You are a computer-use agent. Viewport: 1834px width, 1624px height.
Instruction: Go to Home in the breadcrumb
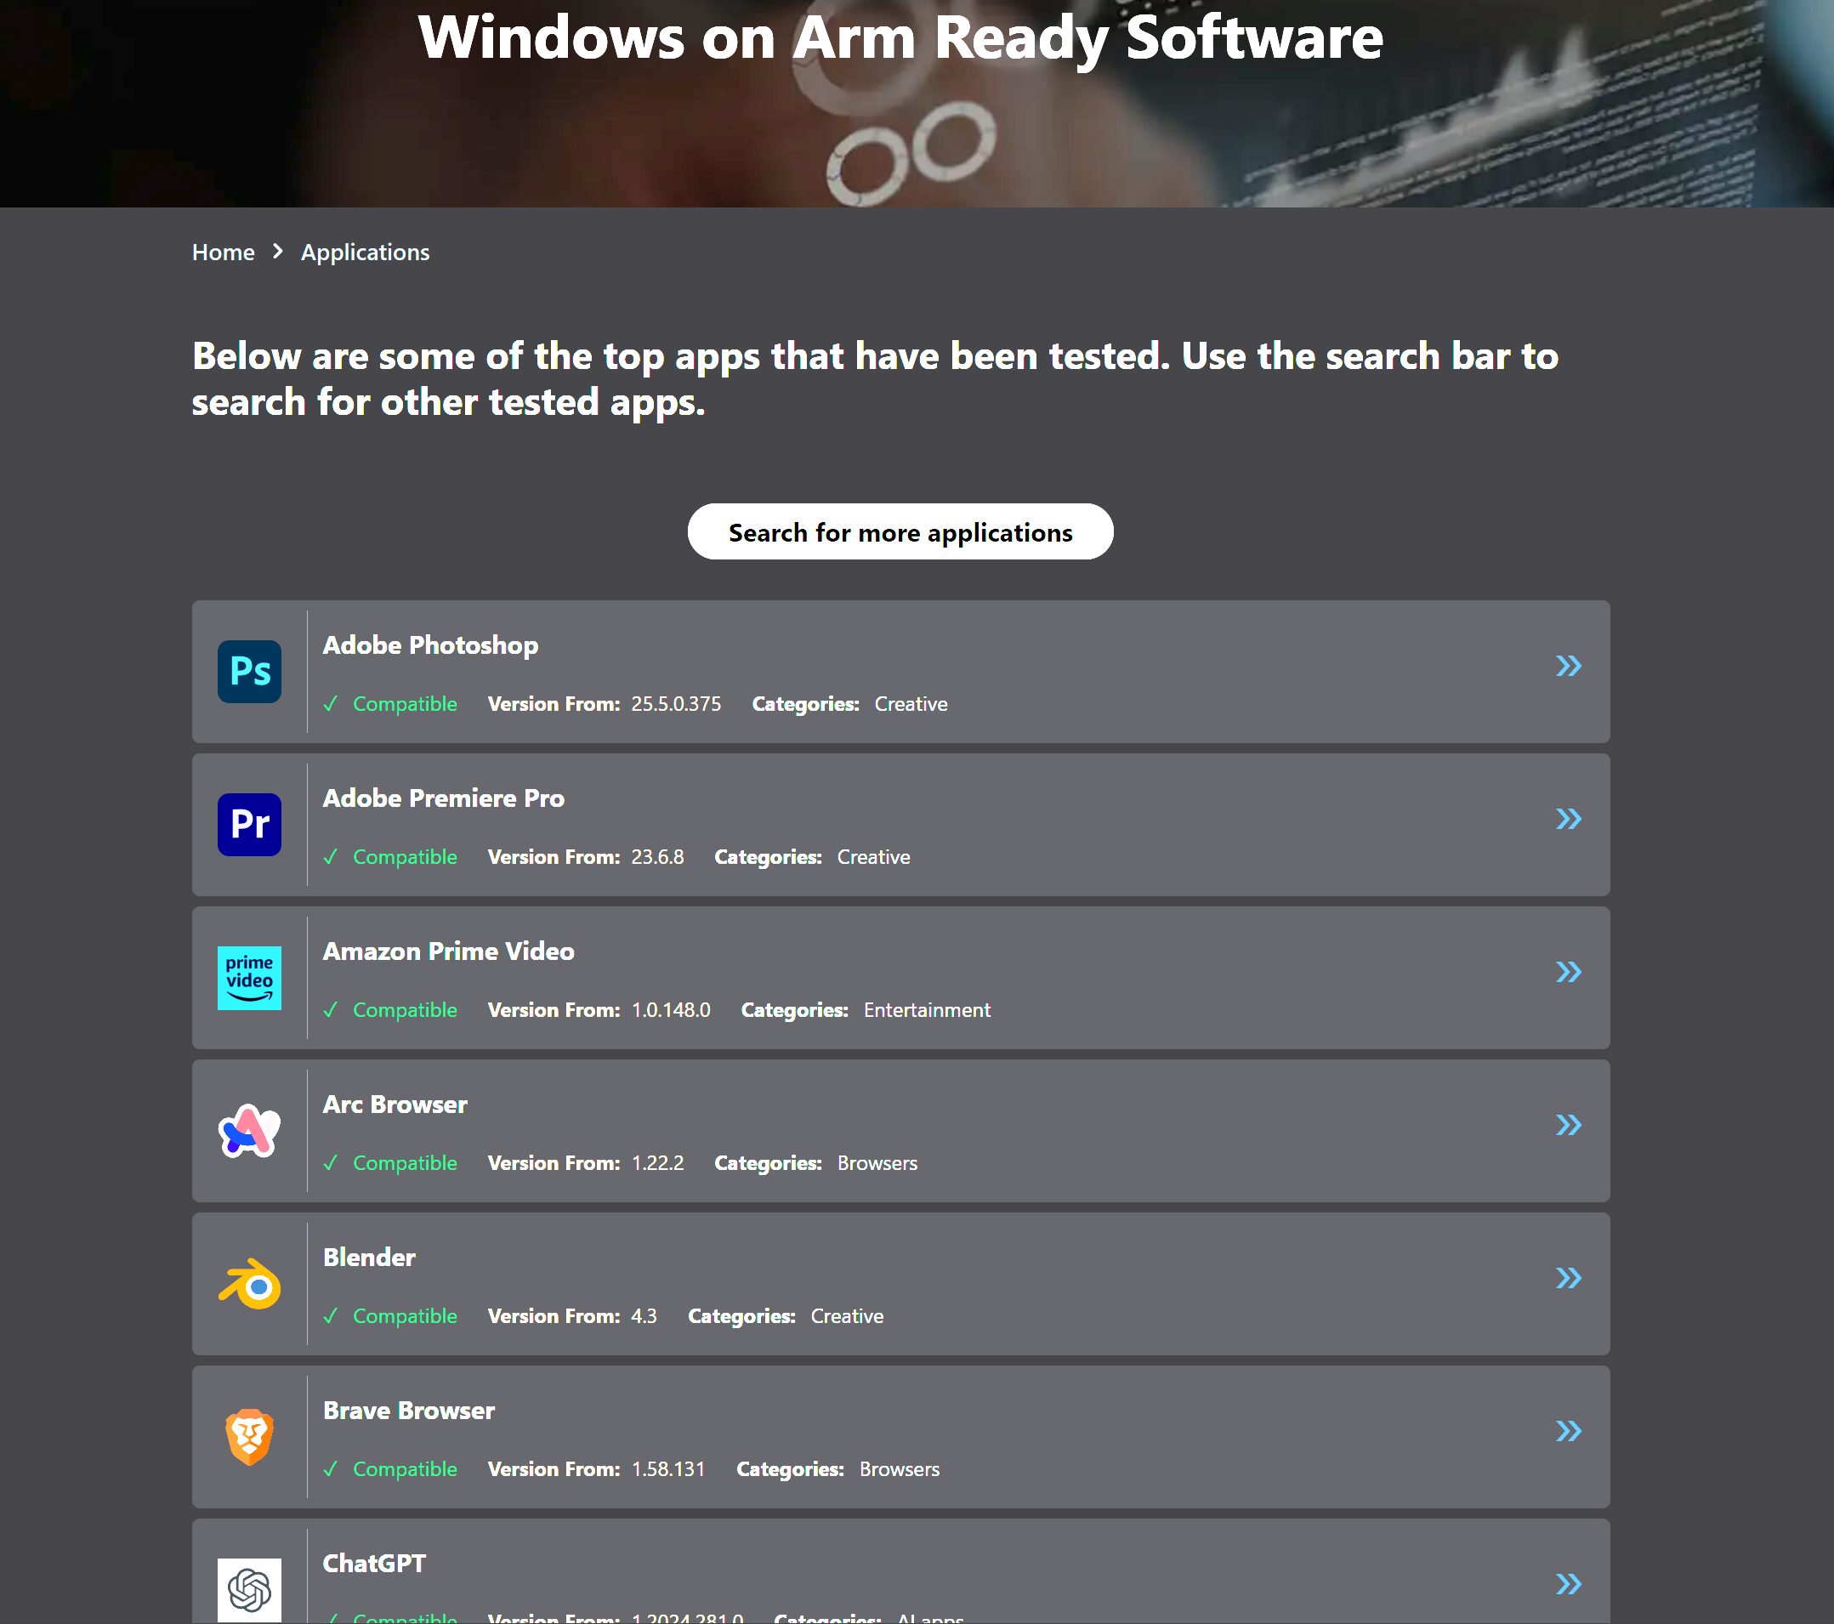[x=224, y=253]
